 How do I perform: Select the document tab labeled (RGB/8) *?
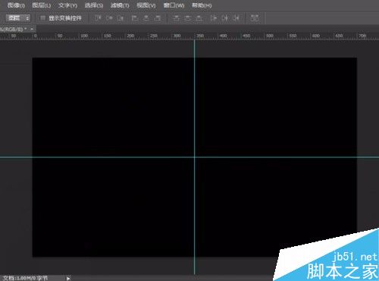point(13,29)
